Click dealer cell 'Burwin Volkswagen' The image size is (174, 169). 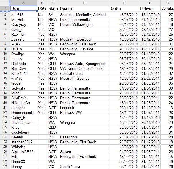(x=84, y=24)
